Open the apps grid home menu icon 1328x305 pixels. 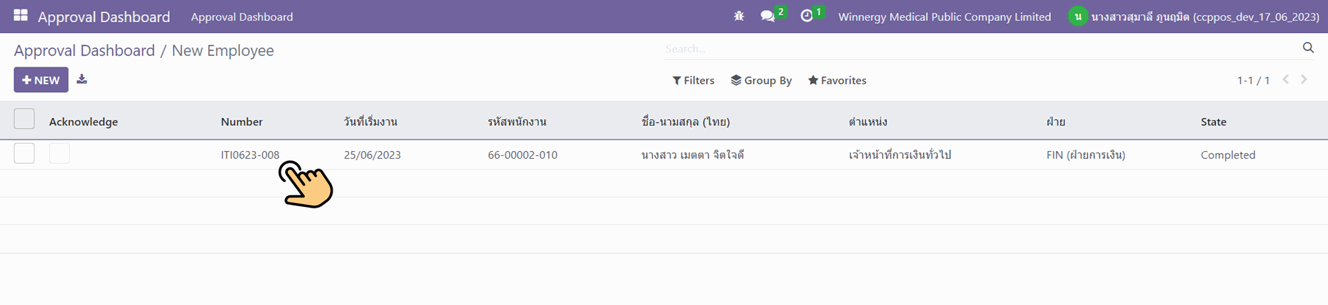21,15
